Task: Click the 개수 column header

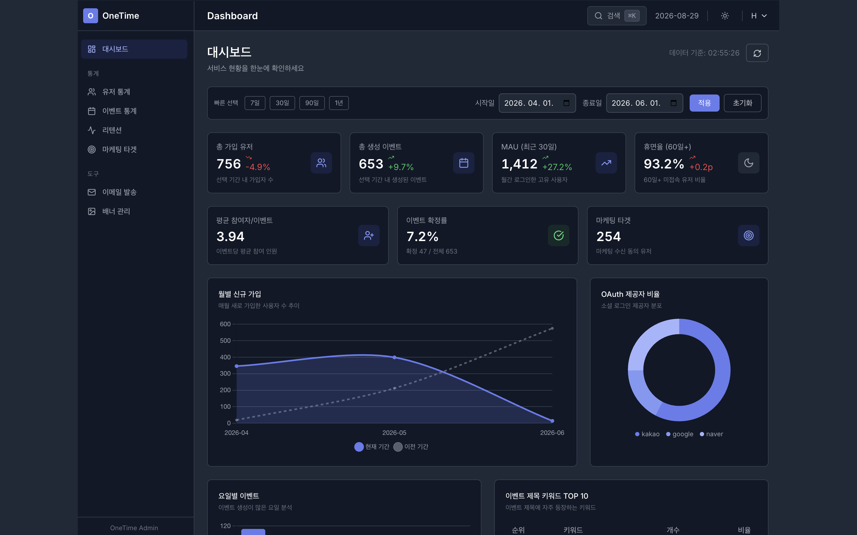Action: pos(673,530)
